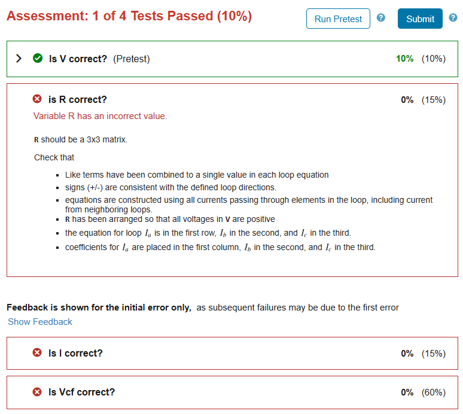Click the Assessment tests passed heading
This screenshot has width=463, height=414.
pos(129,16)
